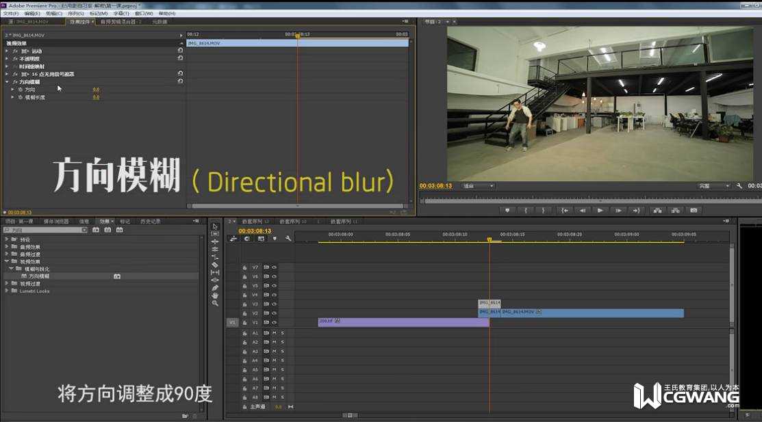Toggle linked selection in timeline header
This screenshot has height=422, width=762.
pyautogui.click(x=261, y=239)
